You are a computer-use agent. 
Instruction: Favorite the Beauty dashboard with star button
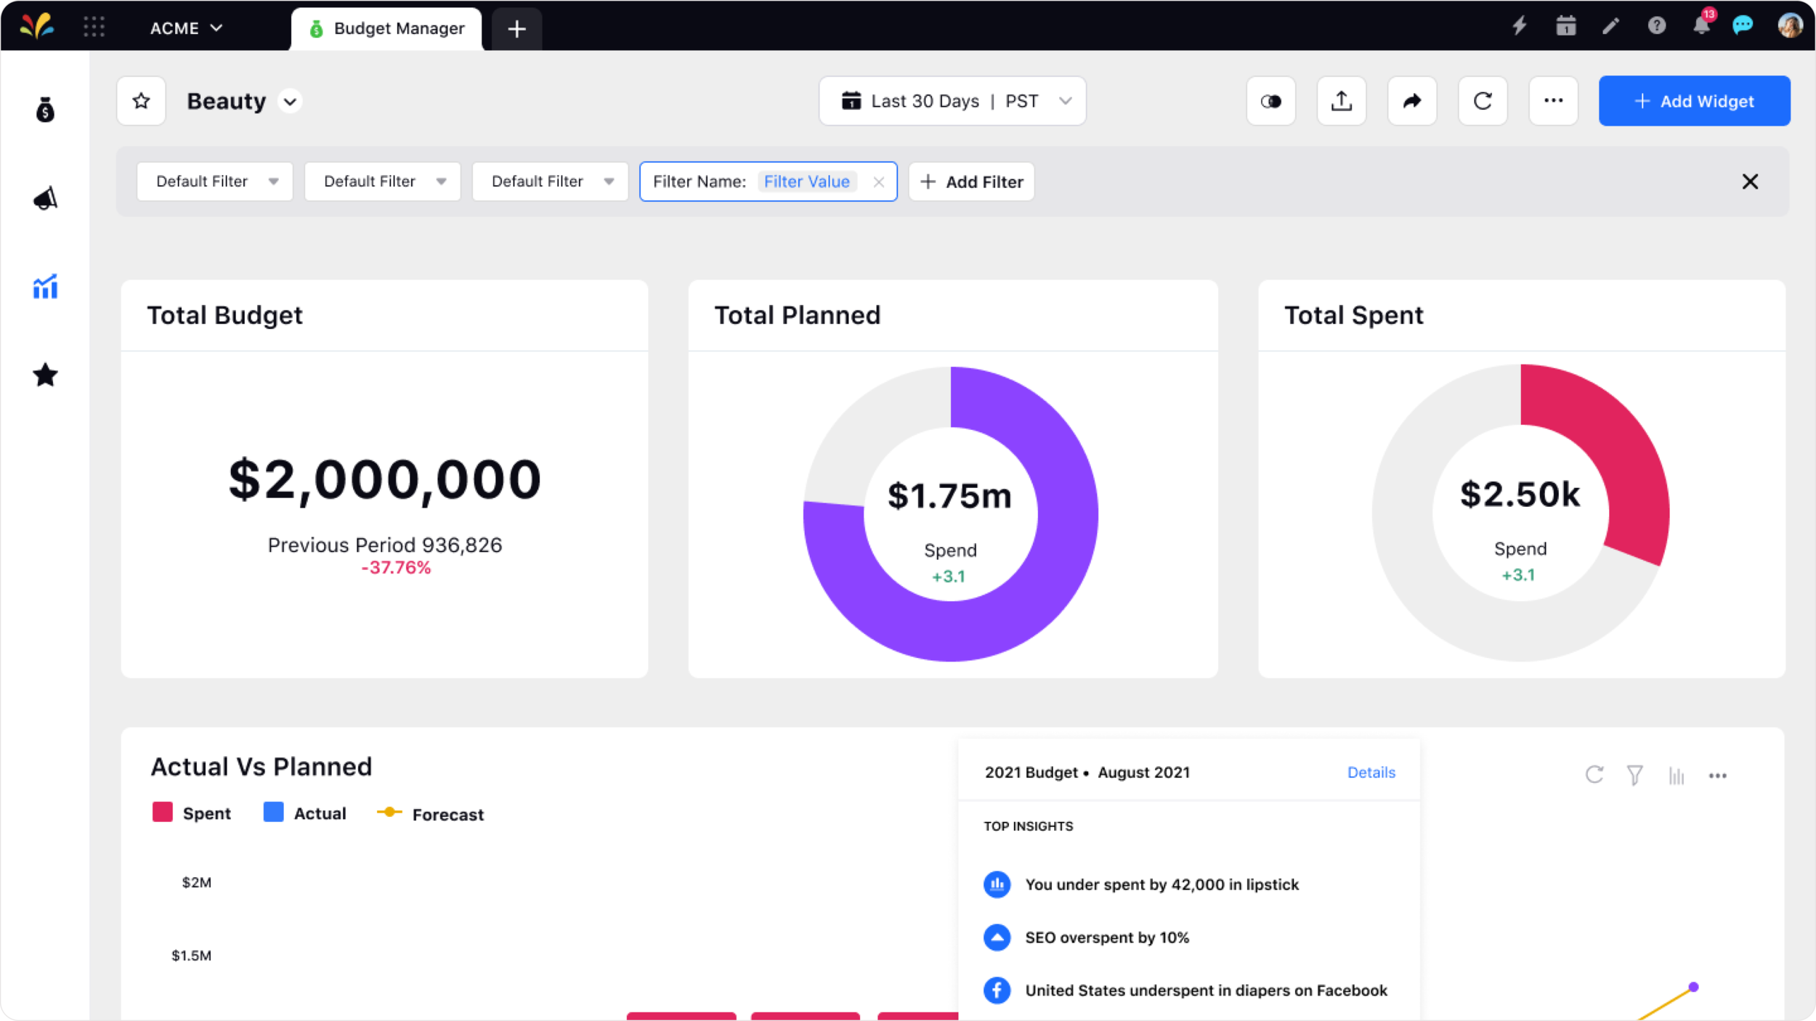[141, 101]
